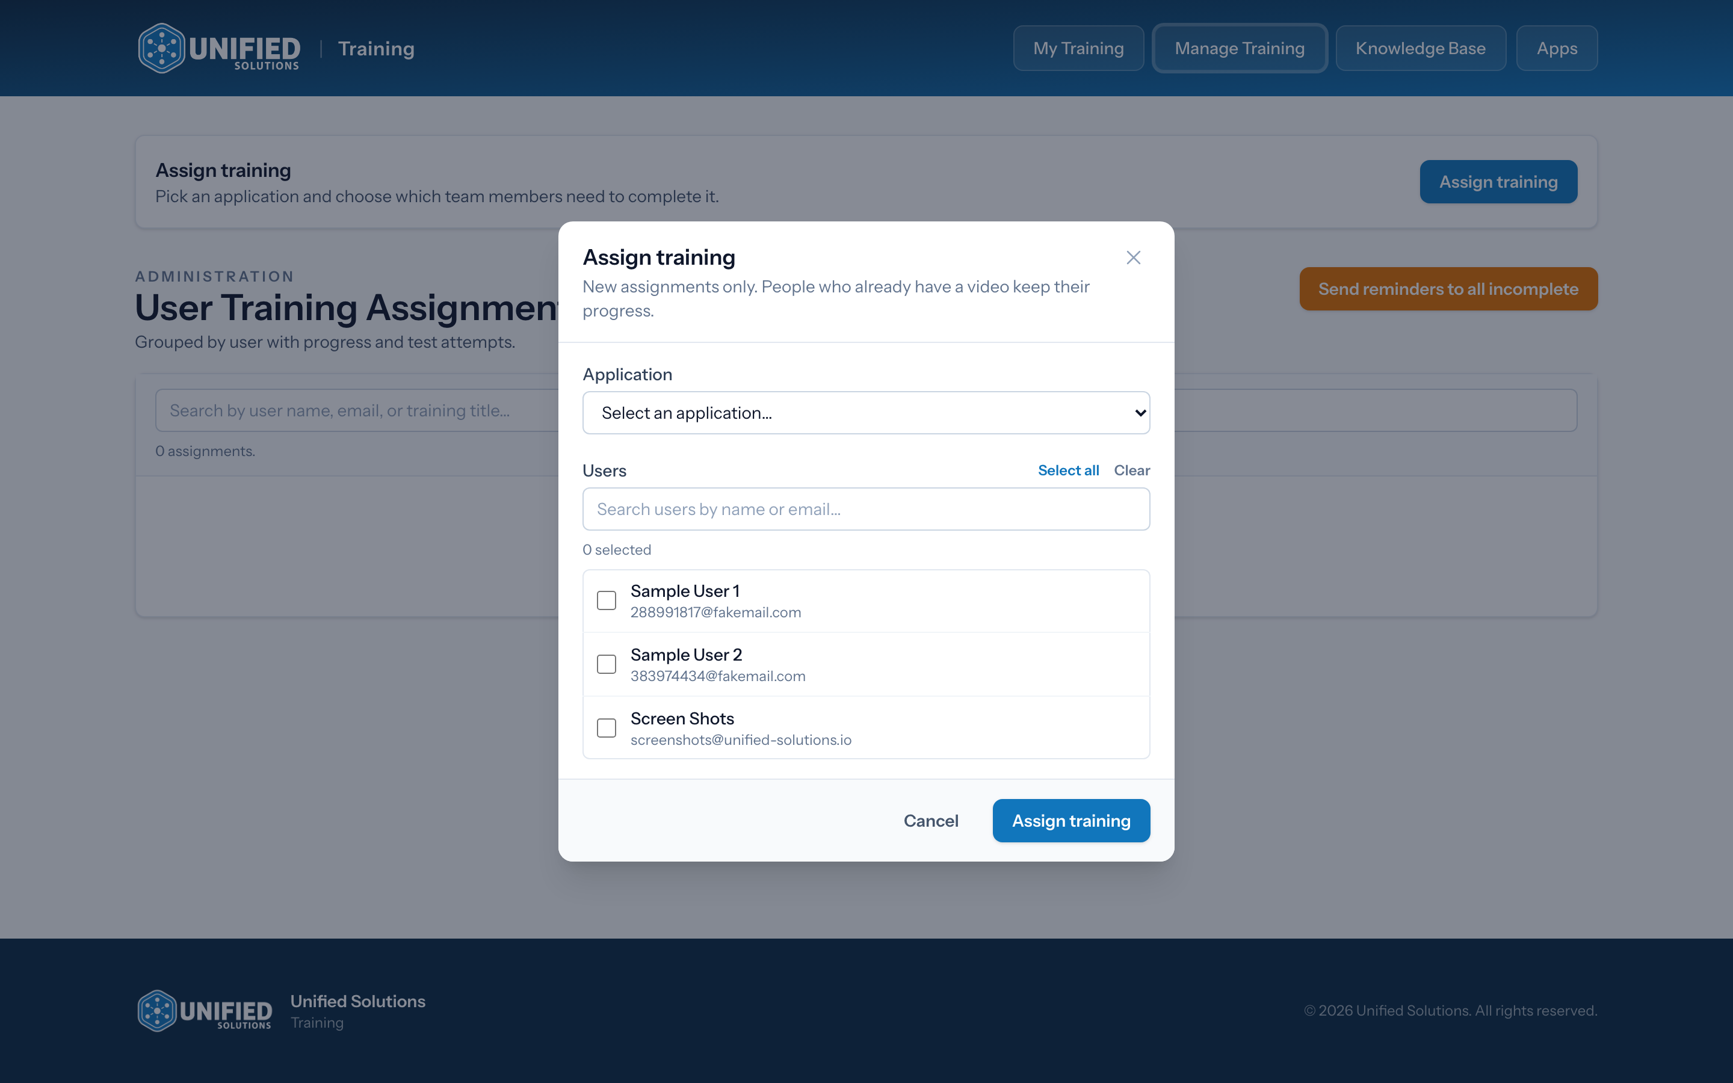Click the Sample User 2 name
The image size is (1733, 1083).
click(686, 655)
